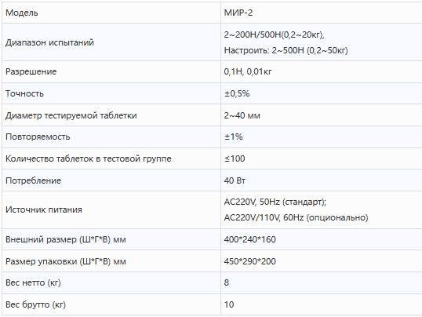
Task: Select the "Повторяемость" row label
Action: coord(38,137)
